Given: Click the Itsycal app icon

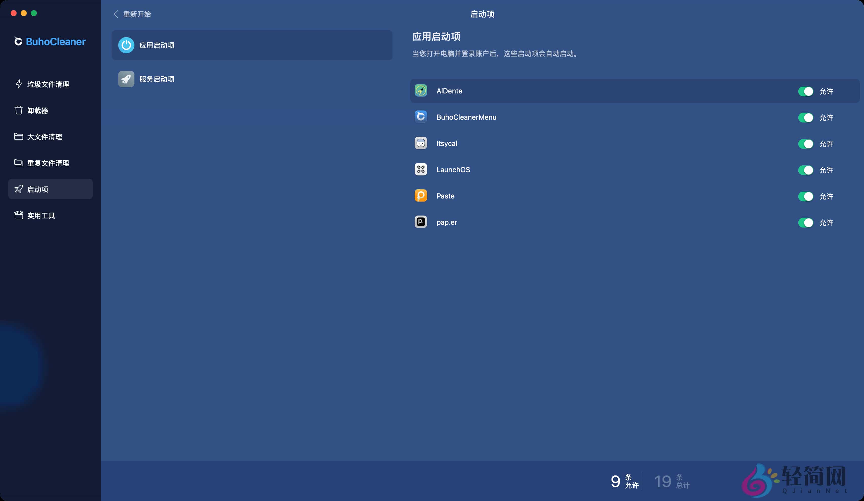Looking at the screenshot, I should coord(421,143).
